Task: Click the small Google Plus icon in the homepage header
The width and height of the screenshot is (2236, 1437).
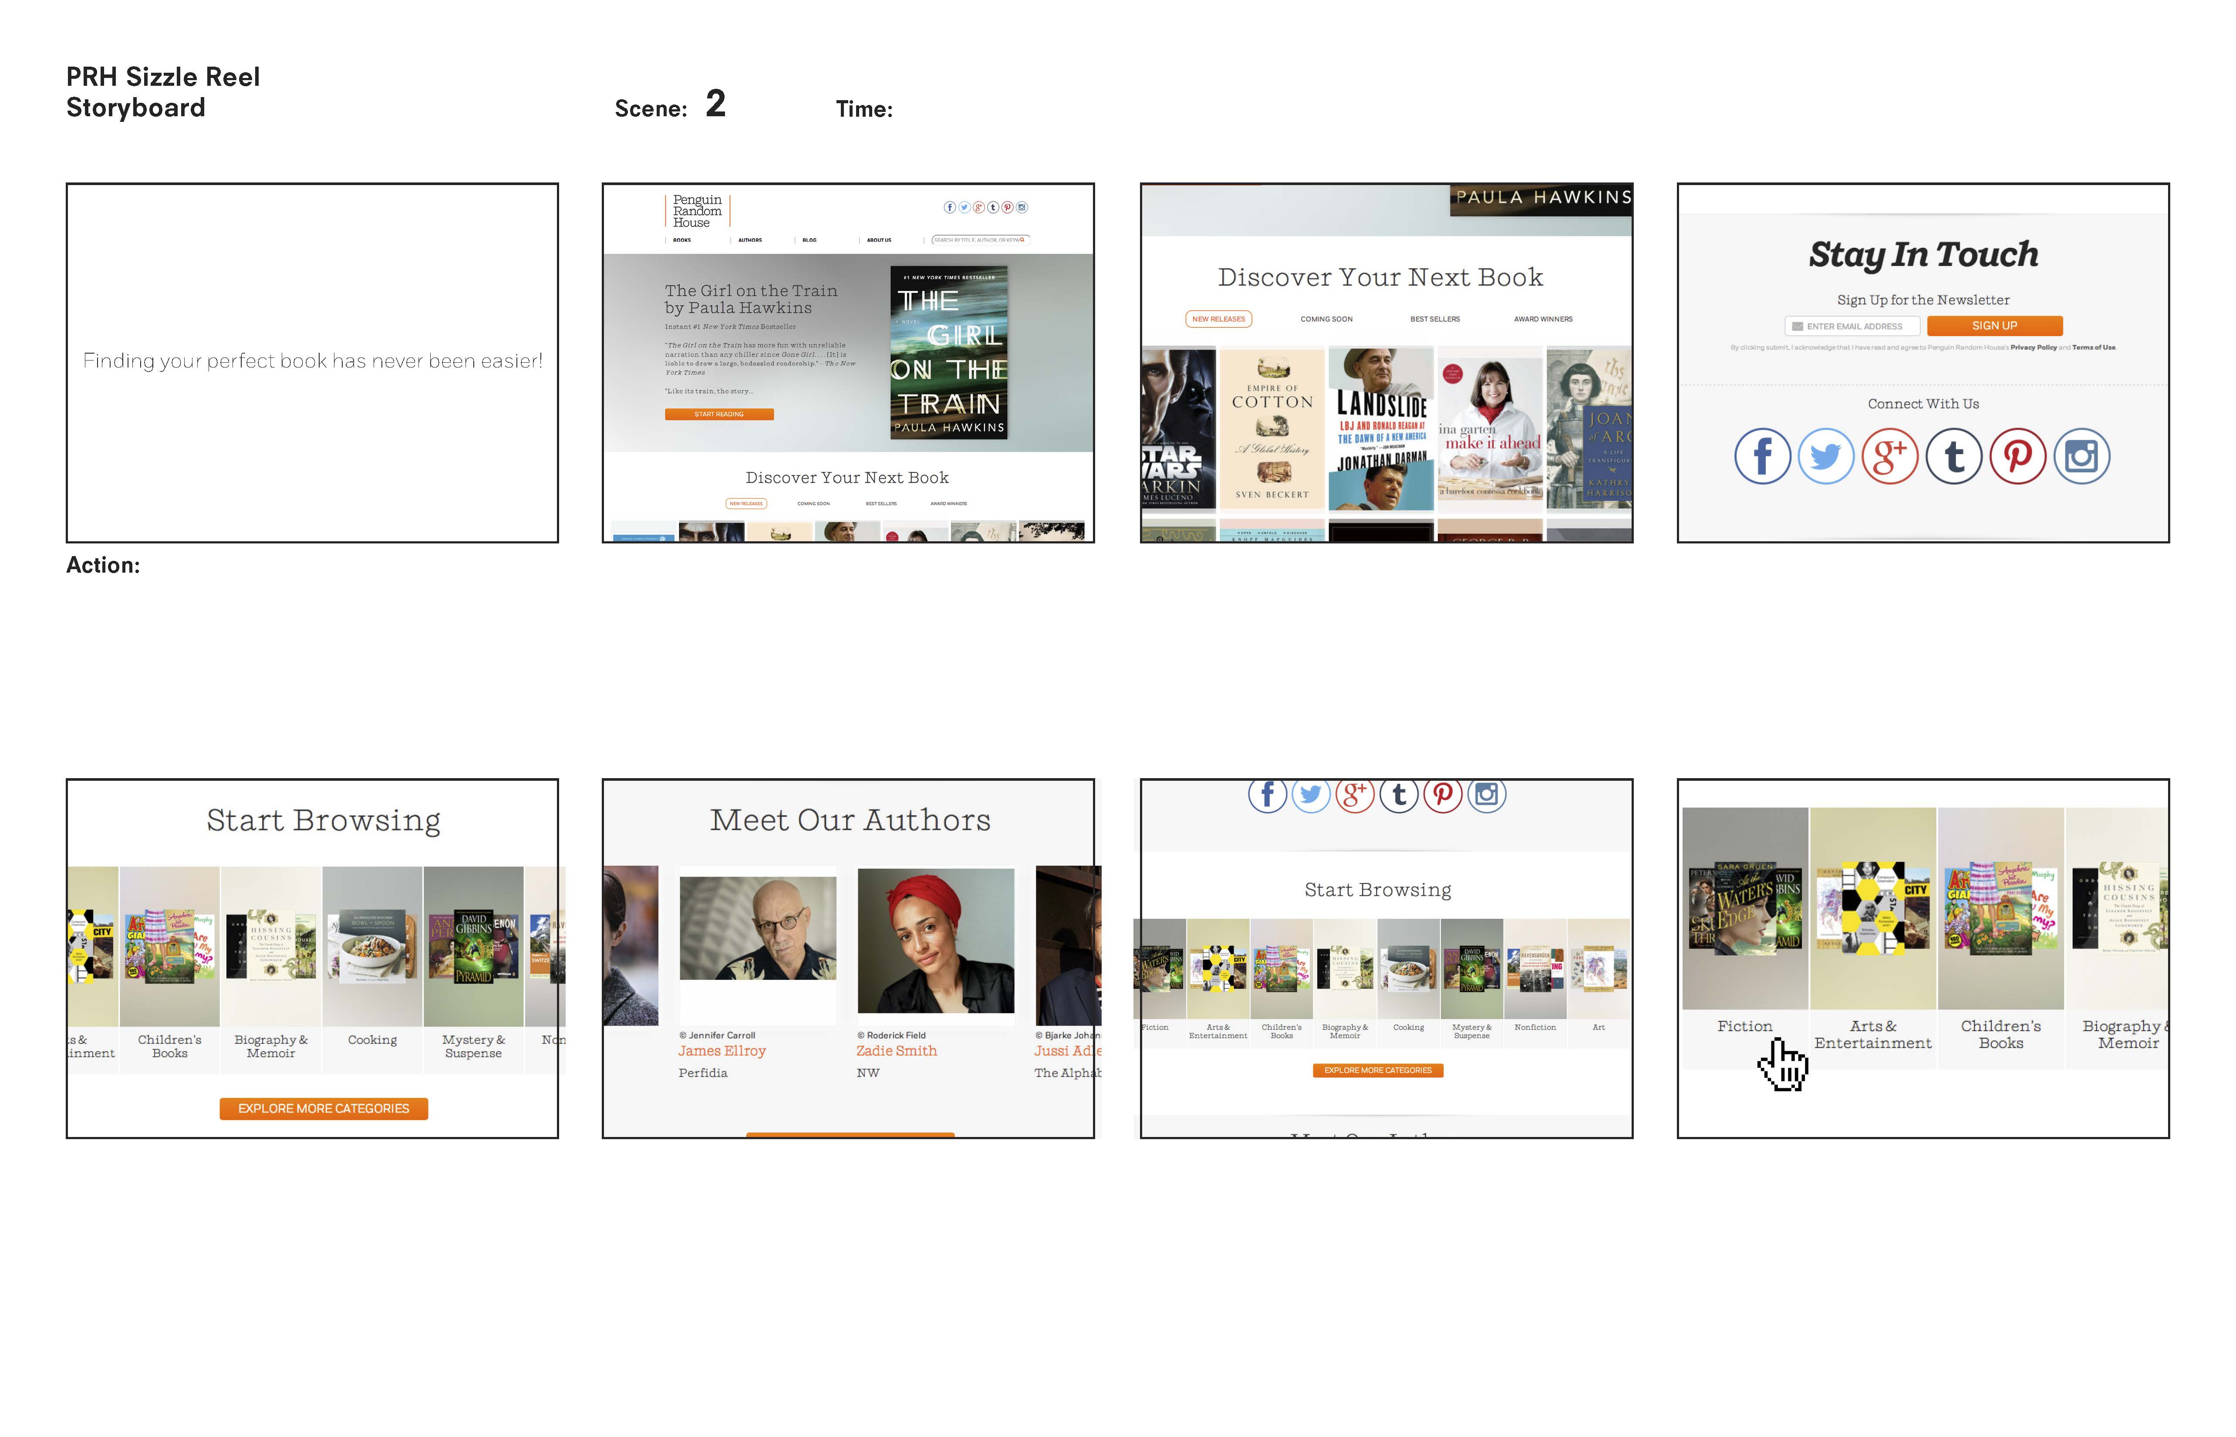Action: (978, 207)
